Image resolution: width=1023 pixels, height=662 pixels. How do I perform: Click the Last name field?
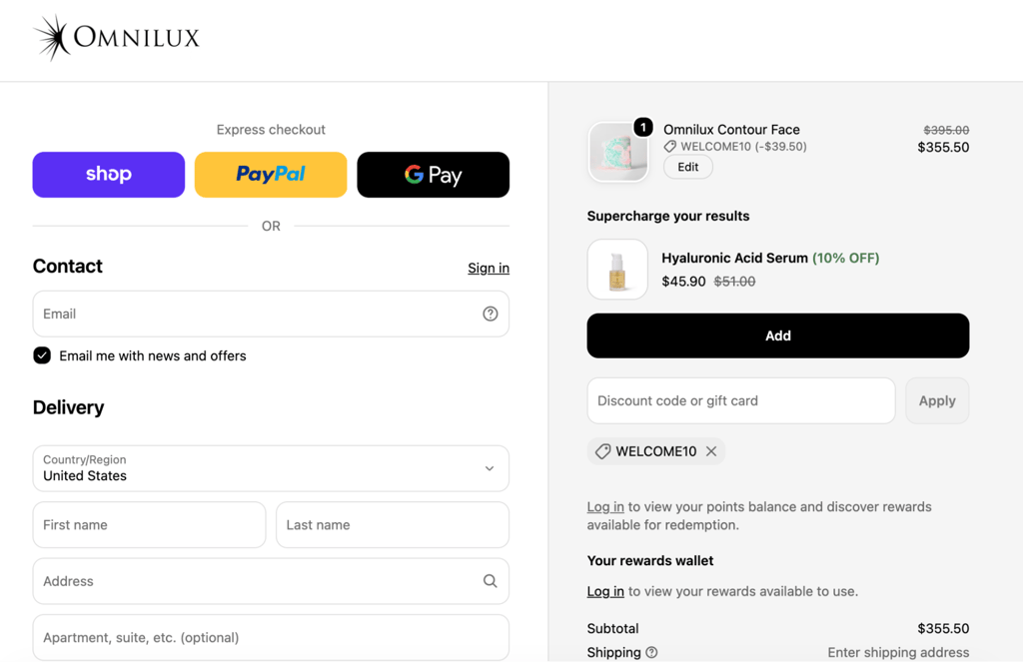pos(393,525)
